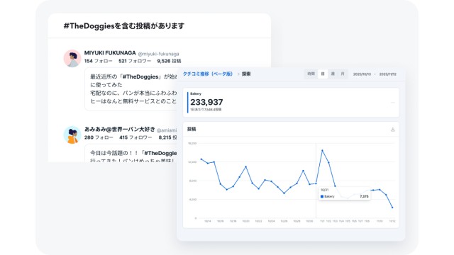The width and height of the screenshot is (454, 255).
Task: Click the 探索 breadcrumb item
Action: click(x=246, y=74)
